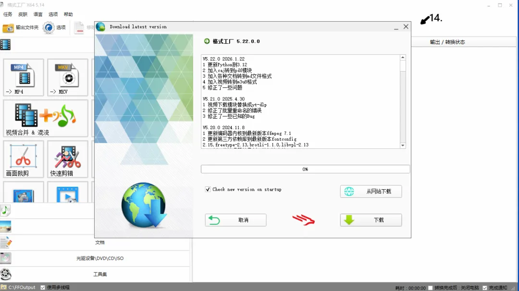This screenshot has height=291, width=519.
Task: Click the changelog scrollbar up arrow
Action: 403,58
